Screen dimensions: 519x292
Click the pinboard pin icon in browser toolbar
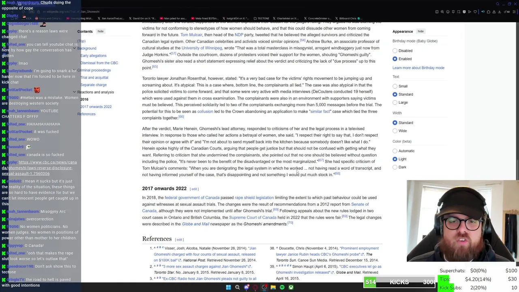click(x=453, y=12)
